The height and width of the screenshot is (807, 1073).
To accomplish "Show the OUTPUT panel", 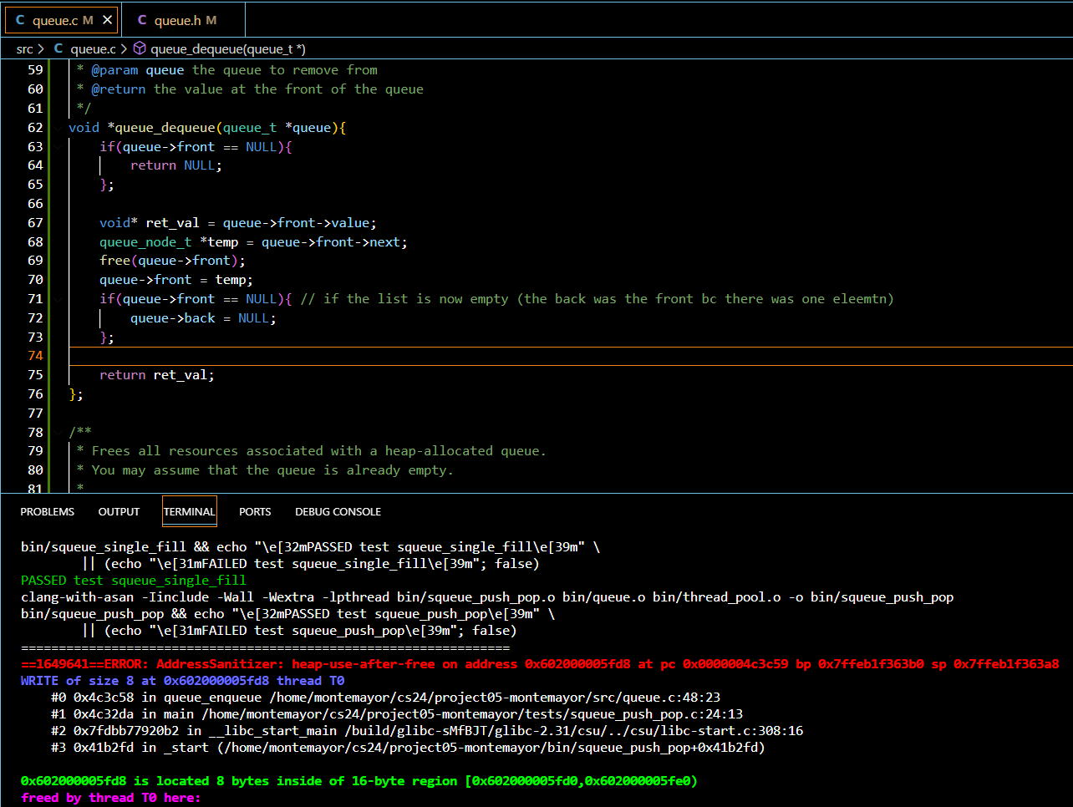I will [x=119, y=512].
